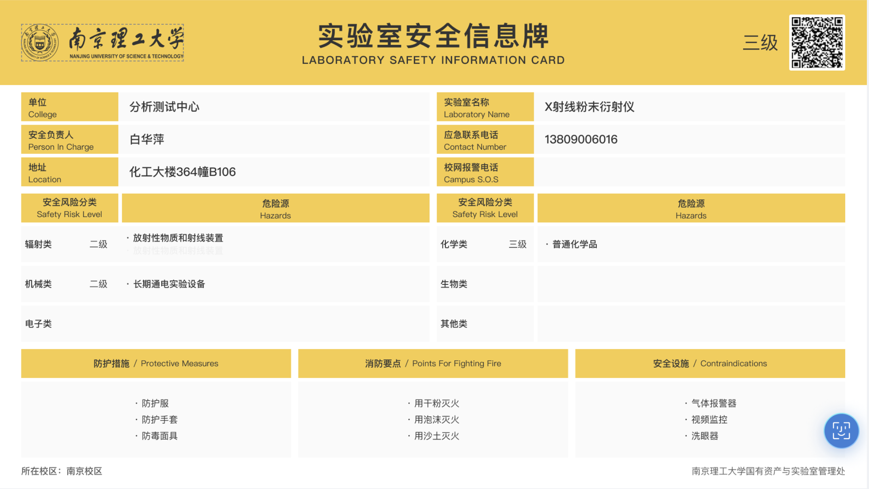Click the blue face-scan floating button

click(x=841, y=430)
